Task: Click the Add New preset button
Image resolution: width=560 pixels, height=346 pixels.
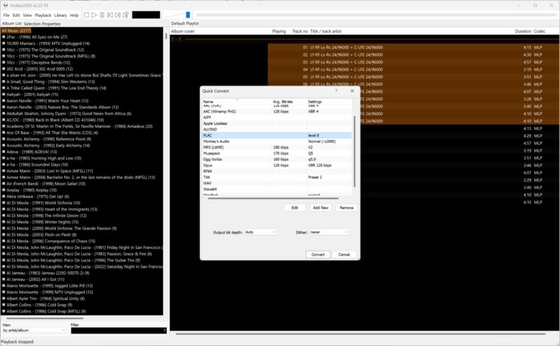Action: pos(321,208)
